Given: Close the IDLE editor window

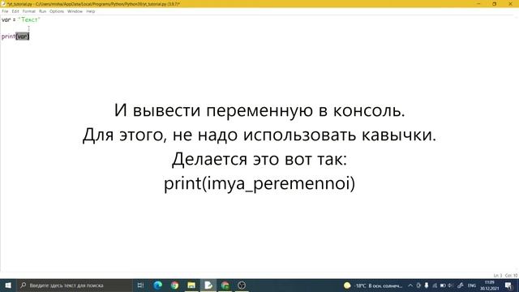Looking at the screenshot, I should [x=510, y=3].
